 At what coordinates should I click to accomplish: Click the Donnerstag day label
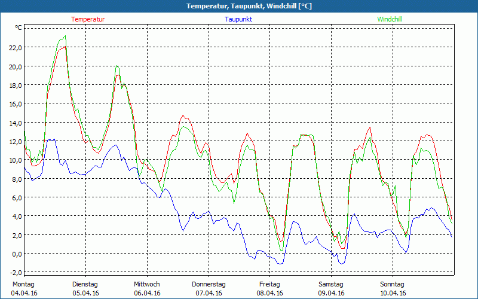pos(209,285)
